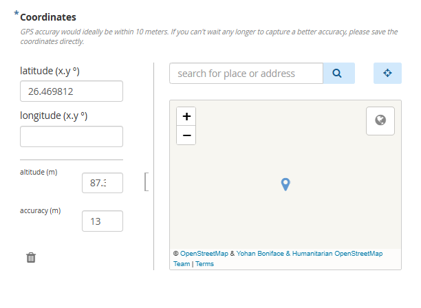
Task: Open the globe map layers control
Action: (380, 120)
